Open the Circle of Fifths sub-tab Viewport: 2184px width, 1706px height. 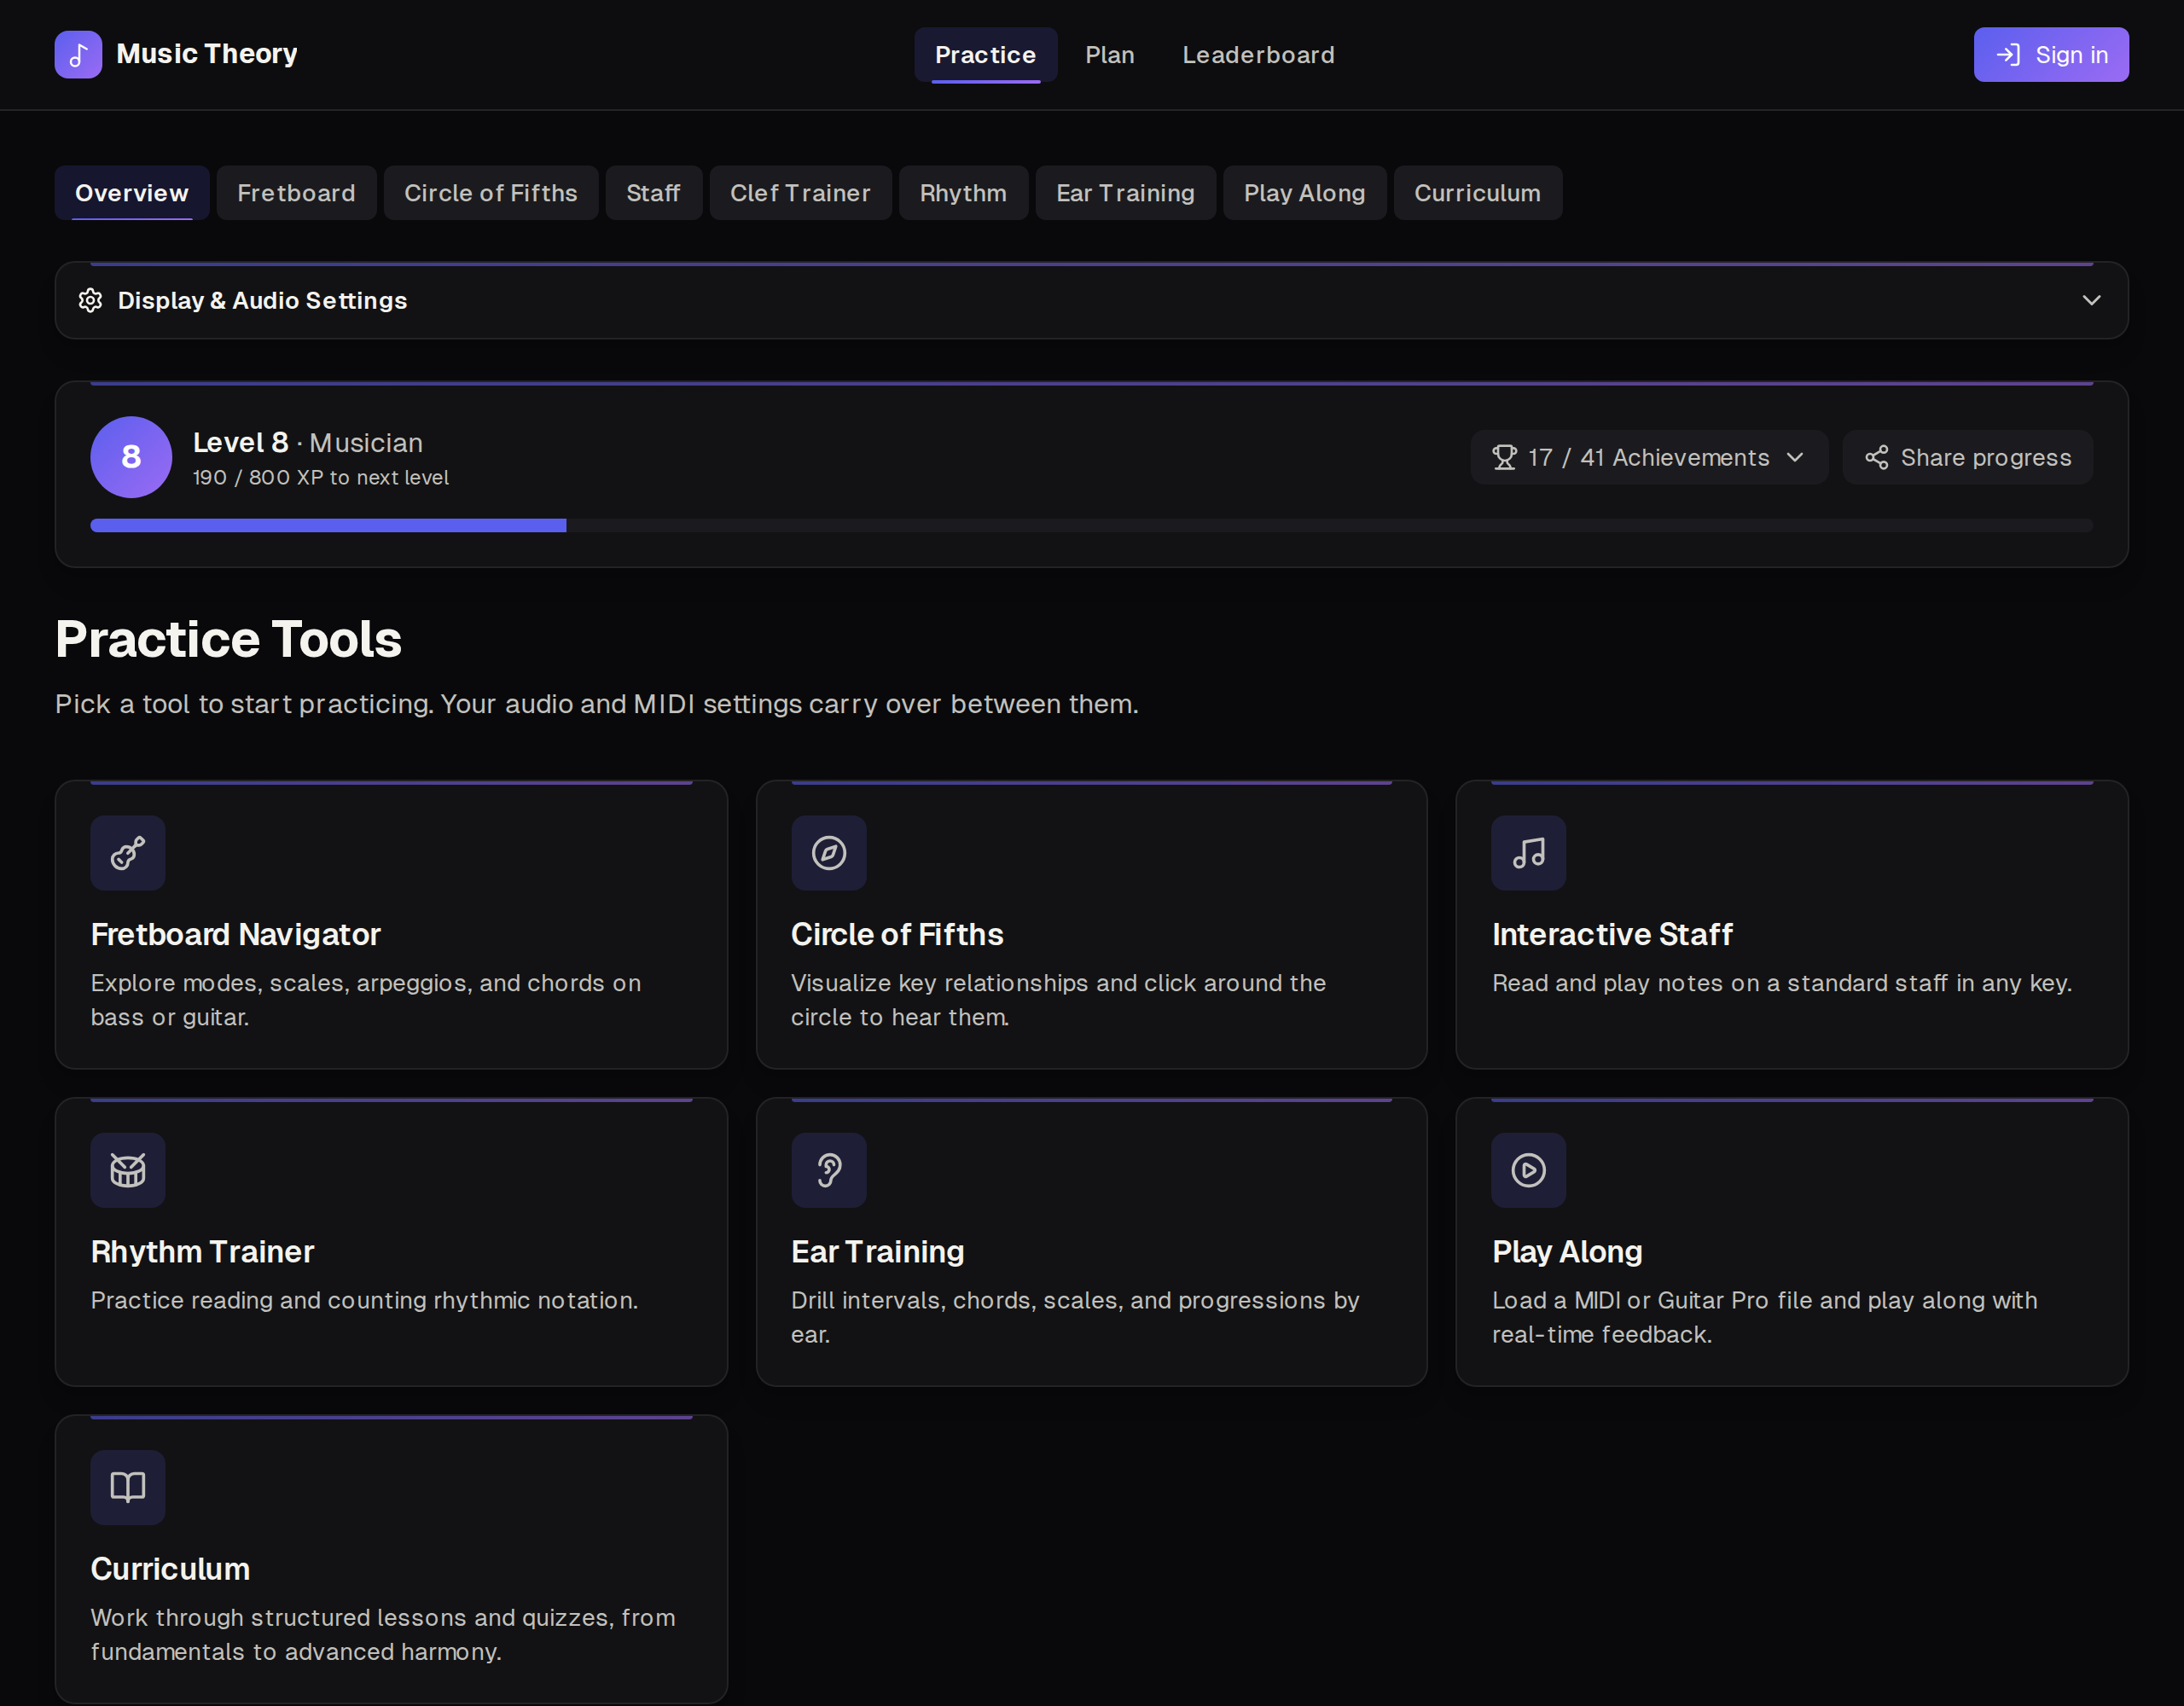(x=491, y=193)
